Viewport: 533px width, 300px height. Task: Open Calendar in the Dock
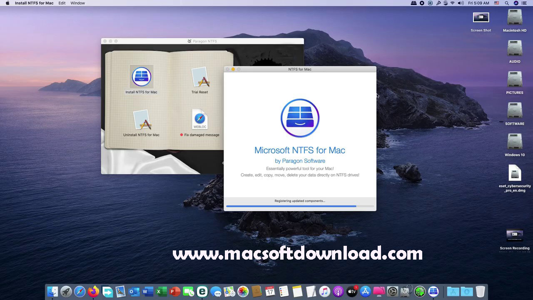click(x=270, y=291)
